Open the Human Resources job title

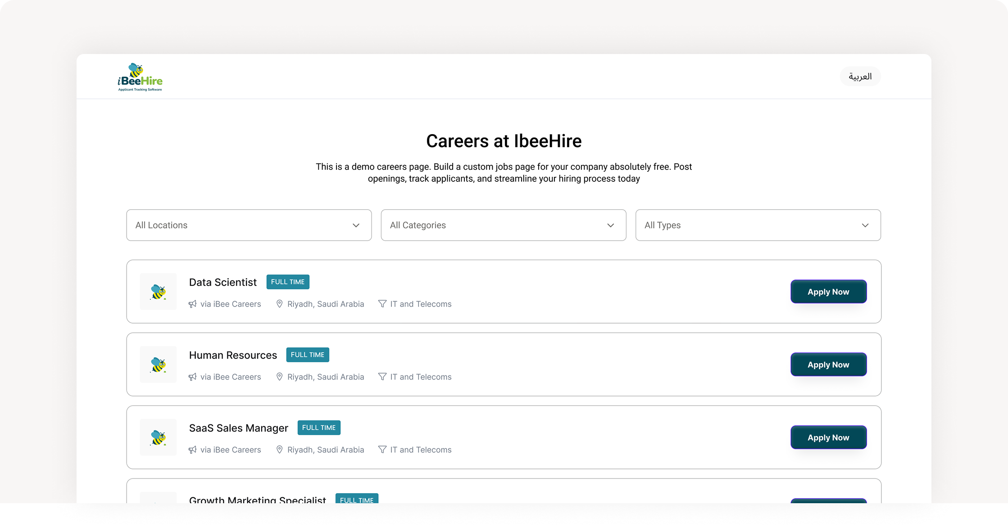233,355
